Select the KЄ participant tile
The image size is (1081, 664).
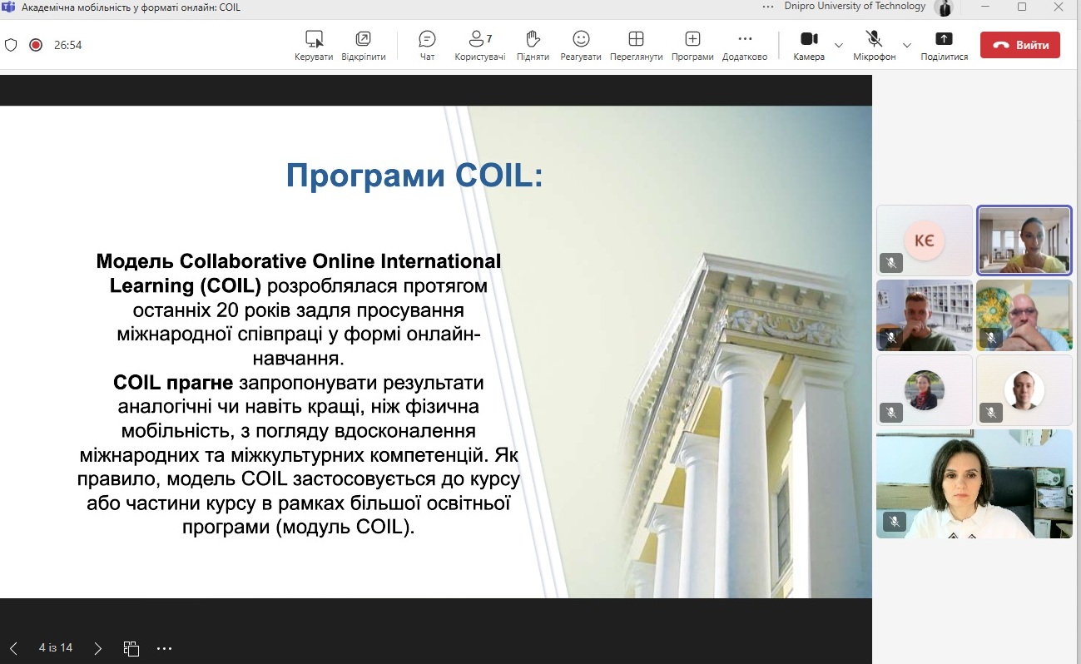[x=924, y=240]
